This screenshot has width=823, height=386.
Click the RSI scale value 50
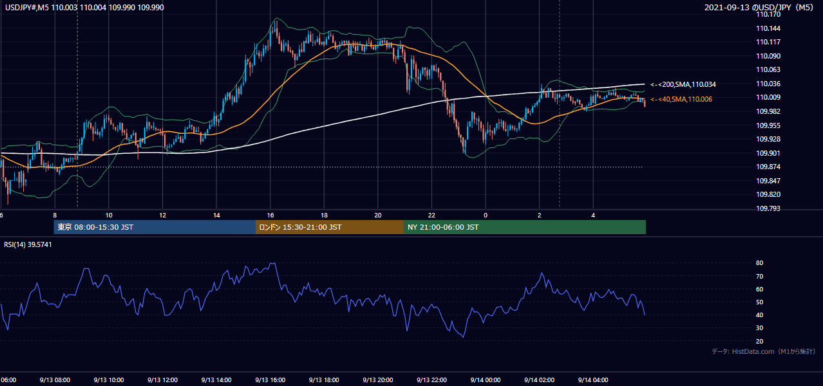(760, 302)
